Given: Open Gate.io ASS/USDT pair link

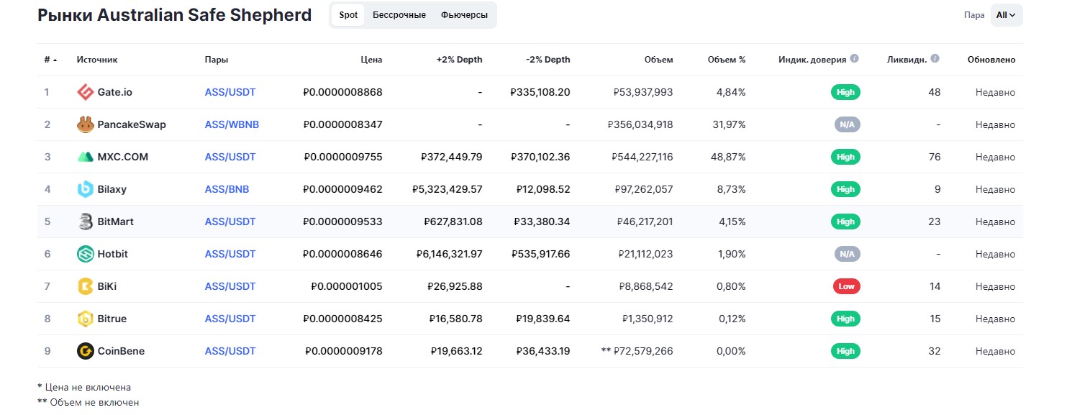Looking at the screenshot, I should 230,92.
